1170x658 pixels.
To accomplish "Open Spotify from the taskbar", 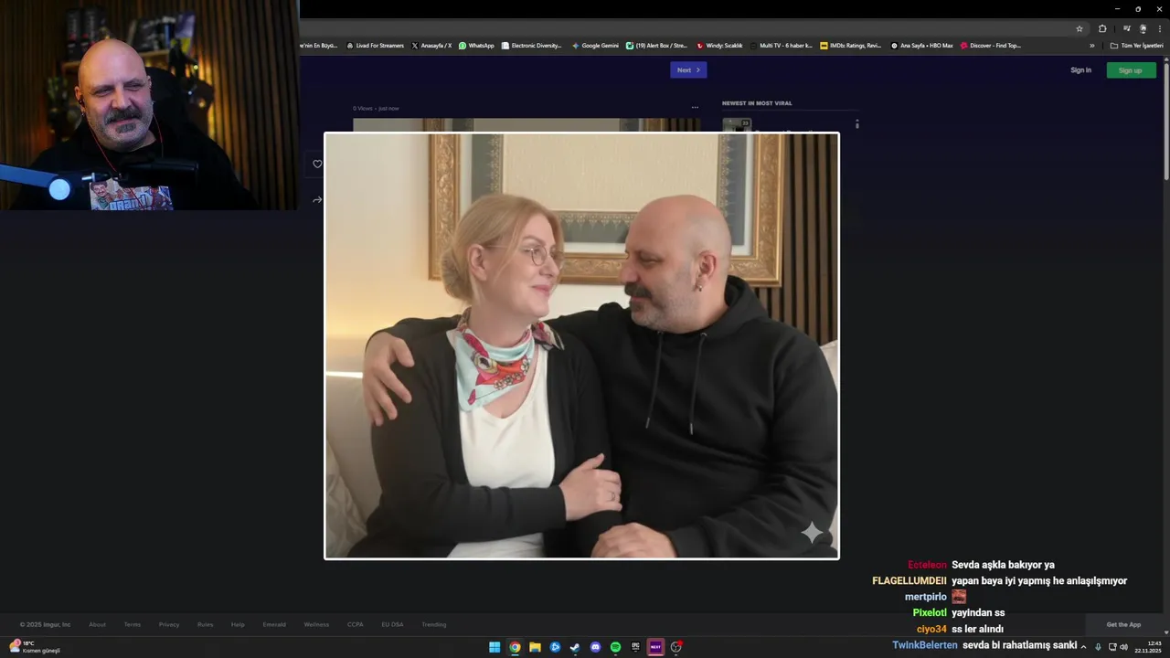I will 615,647.
